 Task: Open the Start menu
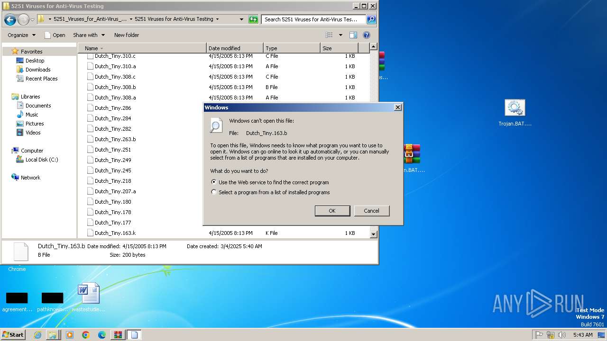tap(13, 335)
